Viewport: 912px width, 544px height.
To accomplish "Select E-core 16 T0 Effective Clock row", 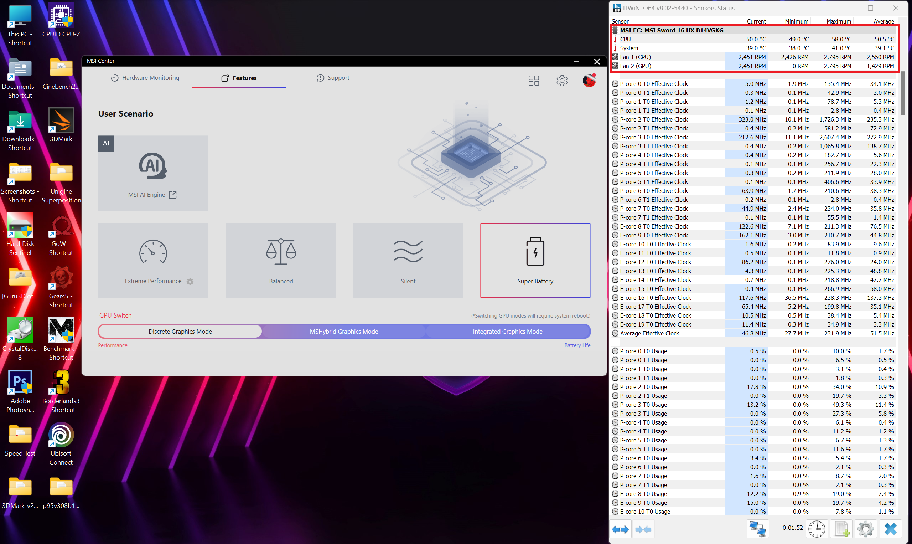I will [754, 298].
